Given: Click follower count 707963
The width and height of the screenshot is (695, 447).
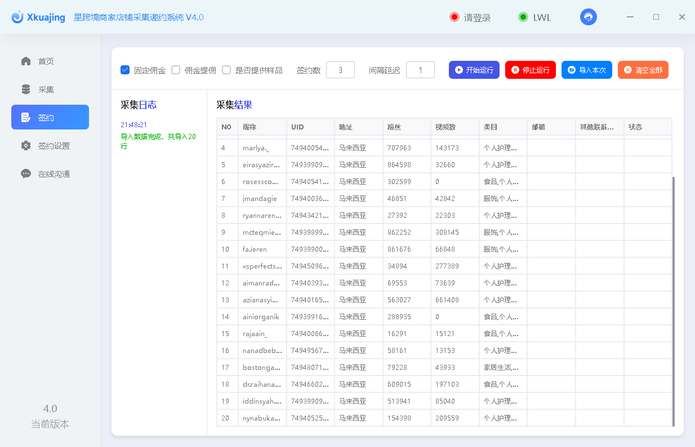Looking at the screenshot, I should (399, 148).
